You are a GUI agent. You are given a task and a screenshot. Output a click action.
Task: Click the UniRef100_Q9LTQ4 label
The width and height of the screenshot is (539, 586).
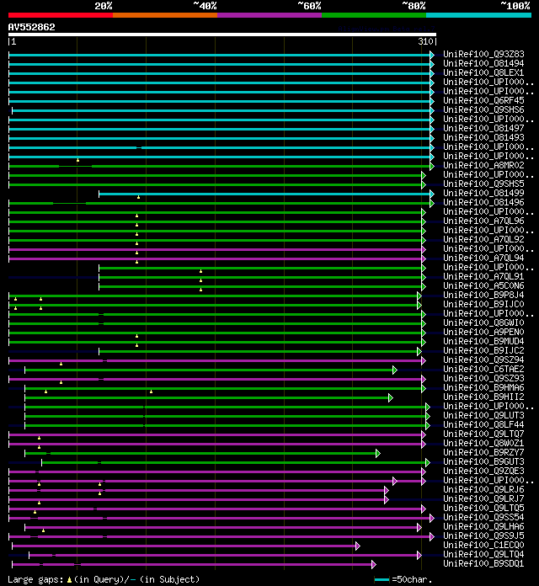pyautogui.click(x=483, y=555)
